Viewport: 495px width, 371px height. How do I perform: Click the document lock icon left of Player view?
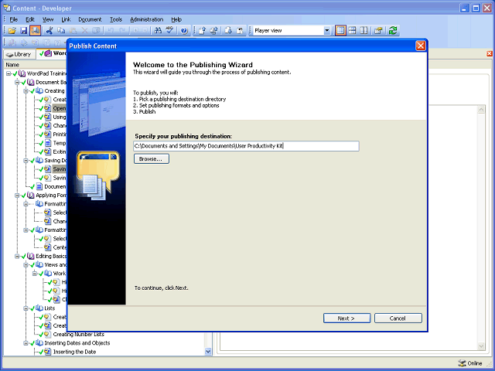click(x=241, y=31)
